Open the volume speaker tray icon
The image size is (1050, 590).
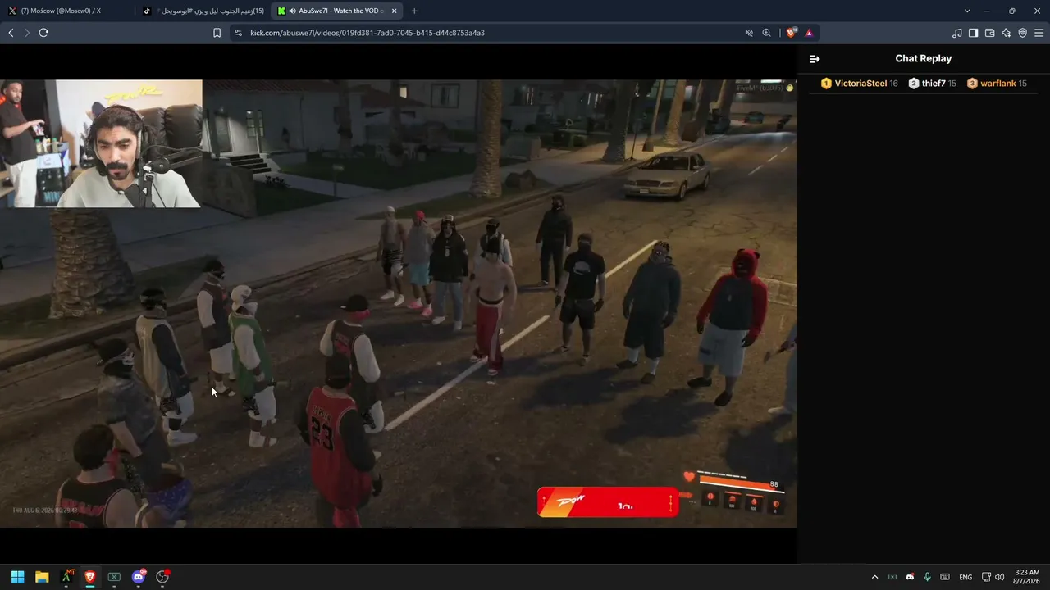999,577
